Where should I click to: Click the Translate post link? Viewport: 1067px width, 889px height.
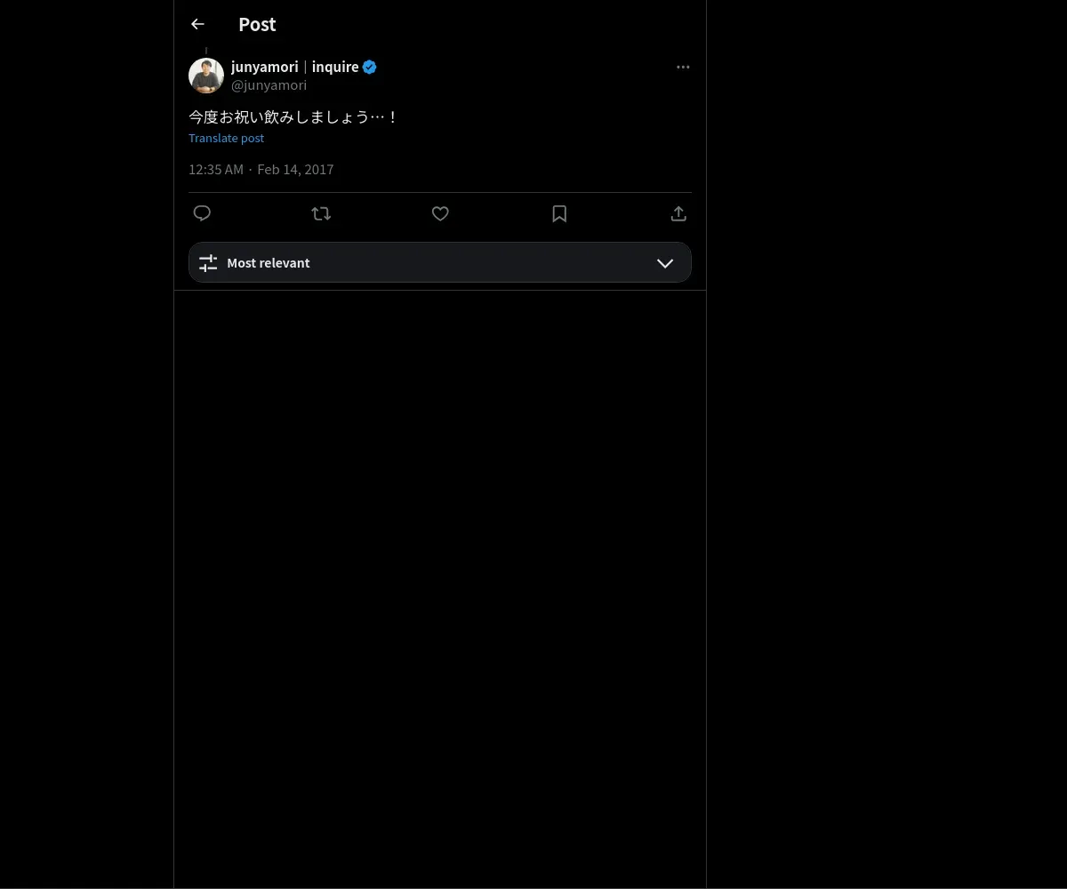226,138
